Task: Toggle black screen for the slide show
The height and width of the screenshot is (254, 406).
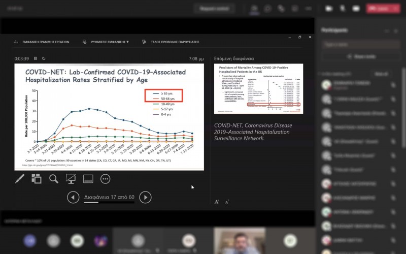Action: [x=71, y=178]
